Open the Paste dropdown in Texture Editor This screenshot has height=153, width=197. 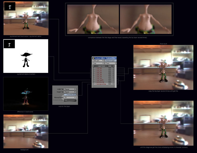111,63
